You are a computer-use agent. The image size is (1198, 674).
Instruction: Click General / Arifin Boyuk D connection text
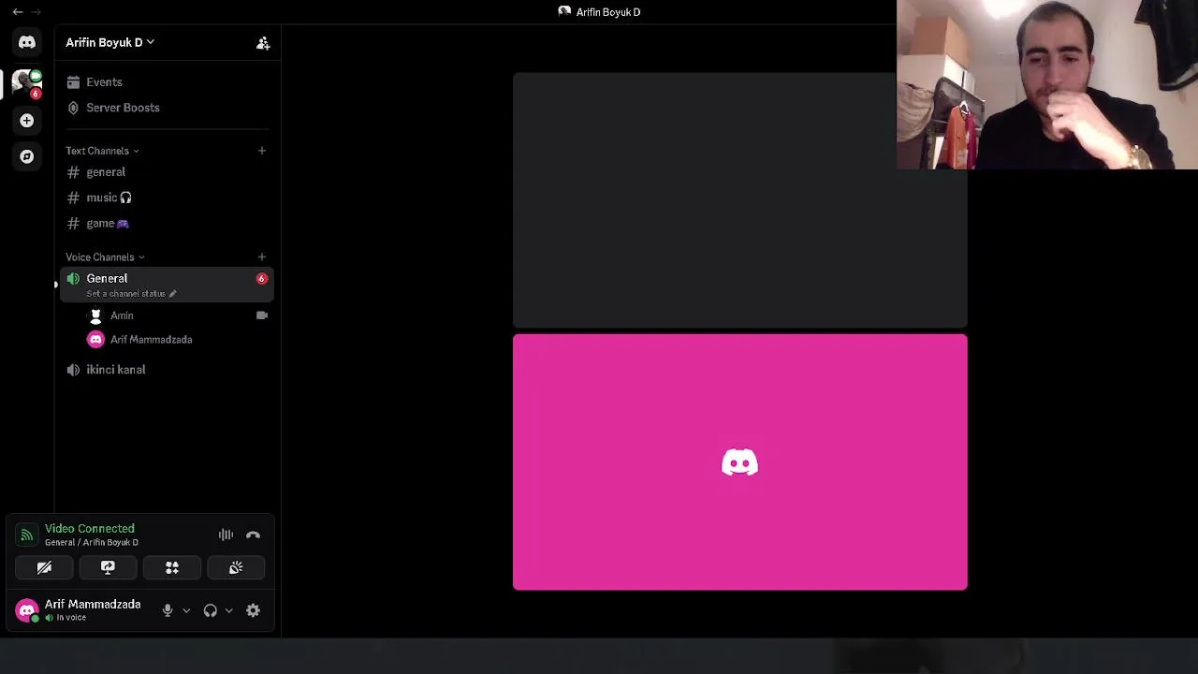click(x=92, y=543)
